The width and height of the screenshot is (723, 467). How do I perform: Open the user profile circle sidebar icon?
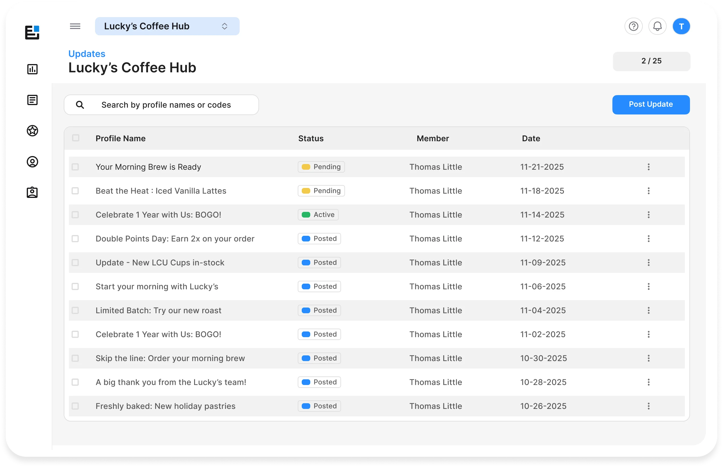(32, 162)
